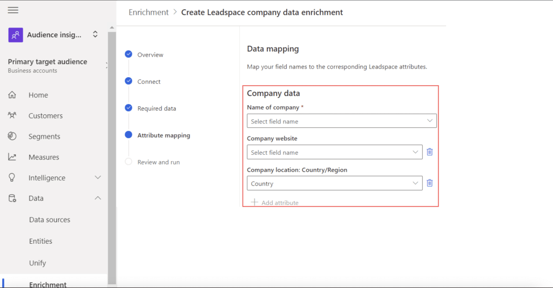Click Enrichment breadcrumb link

click(149, 12)
